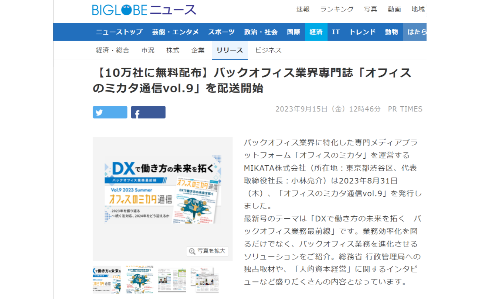Select 国際 in navigation bar
Screen dimensions: 499x299
pyautogui.click(x=293, y=32)
